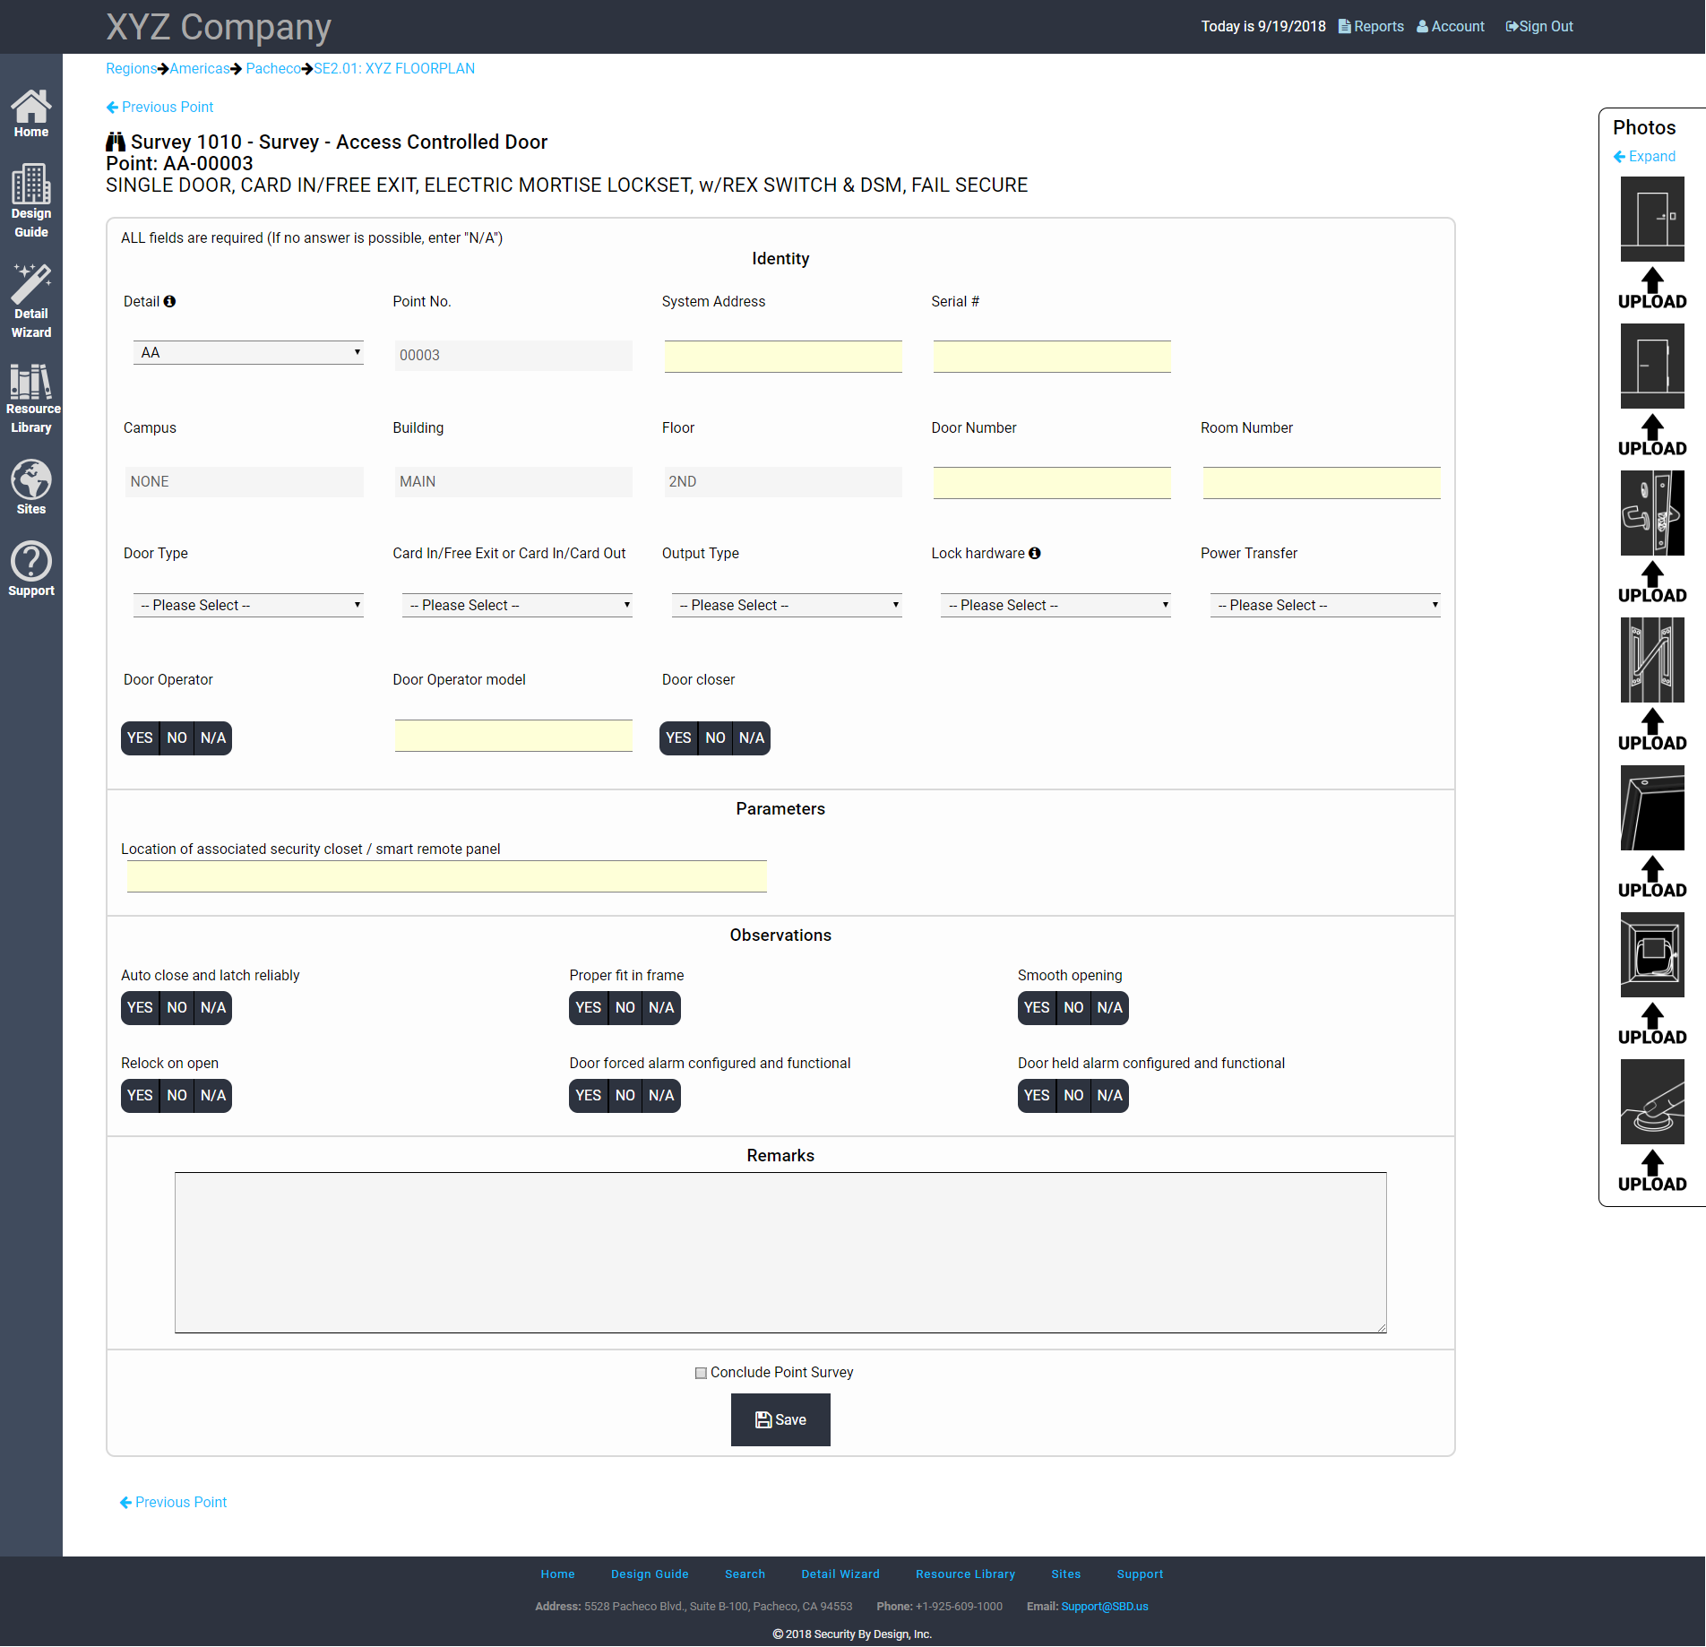
Task: Open the Power Transfer dropdown
Action: coord(1325,606)
